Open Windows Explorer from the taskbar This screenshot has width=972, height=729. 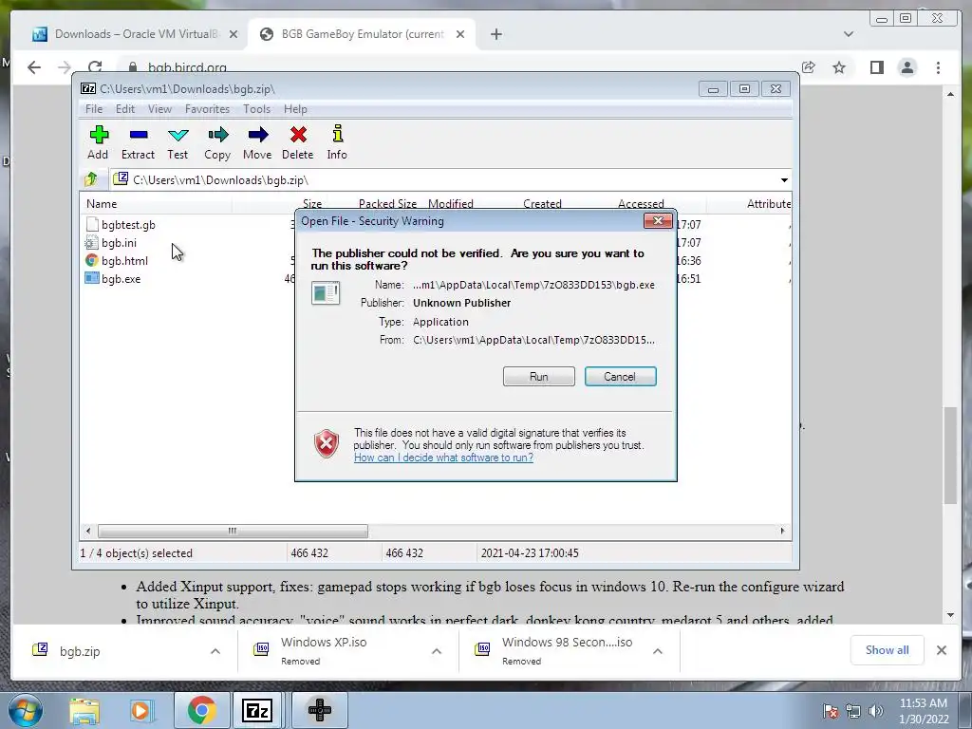pos(84,710)
